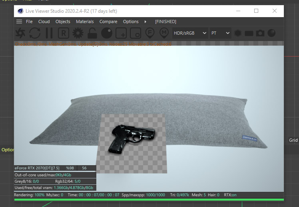Click the Rgb32/64: 5/0 readout
The width and height of the screenshot is (299, 207).
click(68, 181)
